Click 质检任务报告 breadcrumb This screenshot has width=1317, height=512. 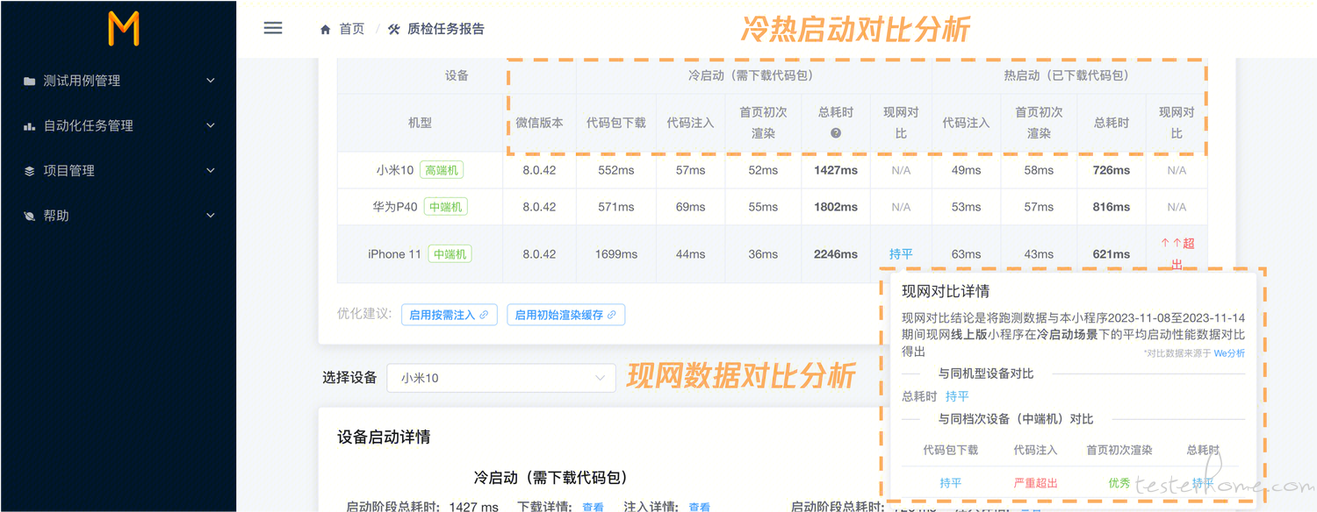[x=446, y=29]
